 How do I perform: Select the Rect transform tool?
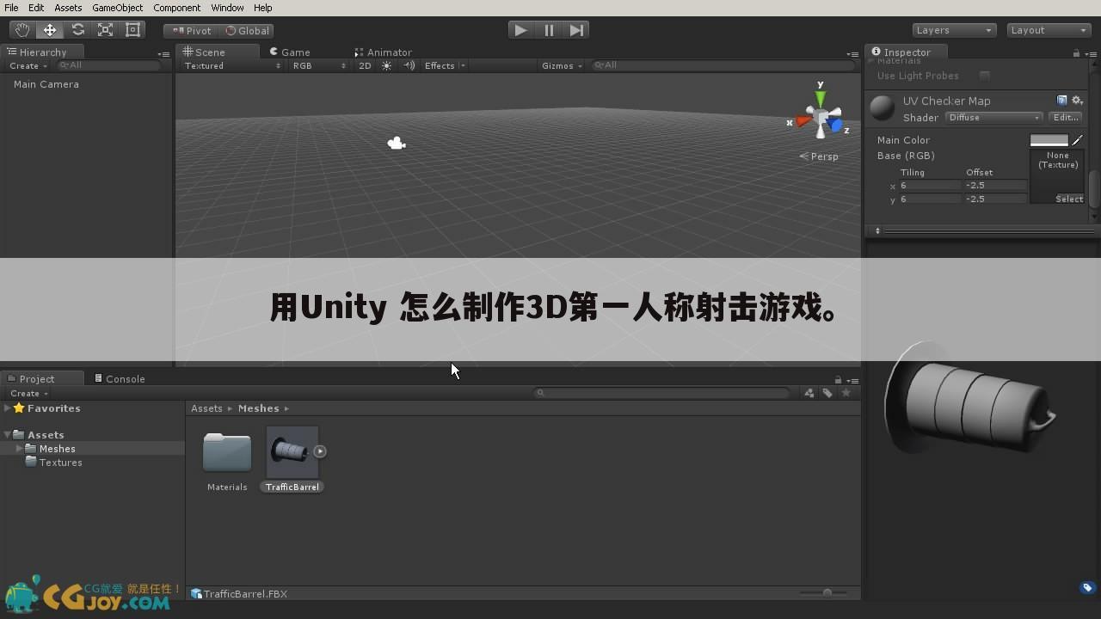coord(132,29)
